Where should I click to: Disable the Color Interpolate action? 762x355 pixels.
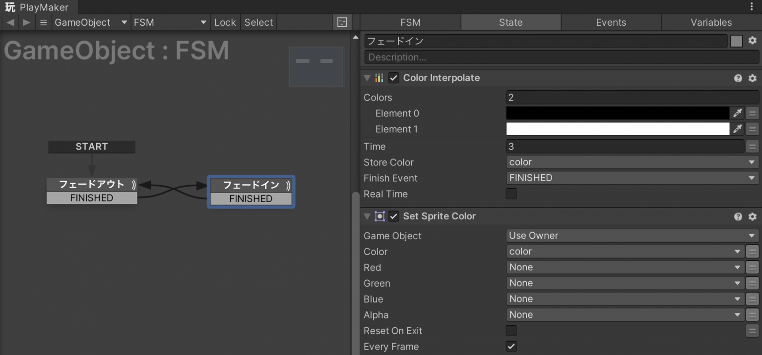click(393, 78)
